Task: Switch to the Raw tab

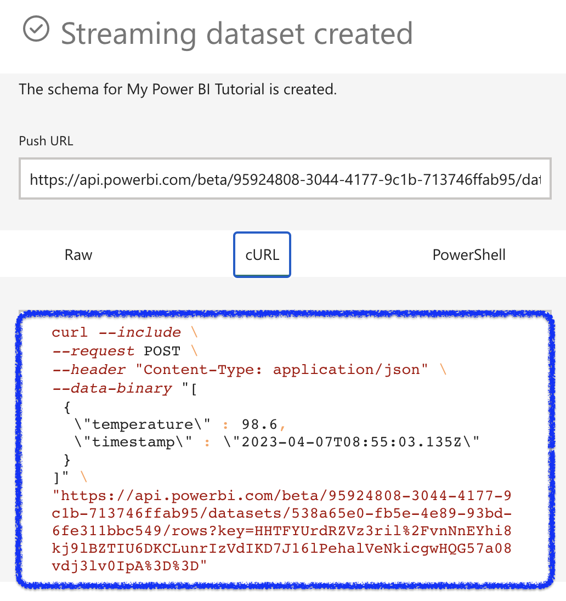Action: 78,255
